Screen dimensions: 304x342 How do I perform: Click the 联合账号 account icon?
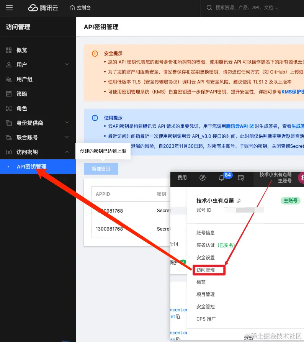coord(9,137)
